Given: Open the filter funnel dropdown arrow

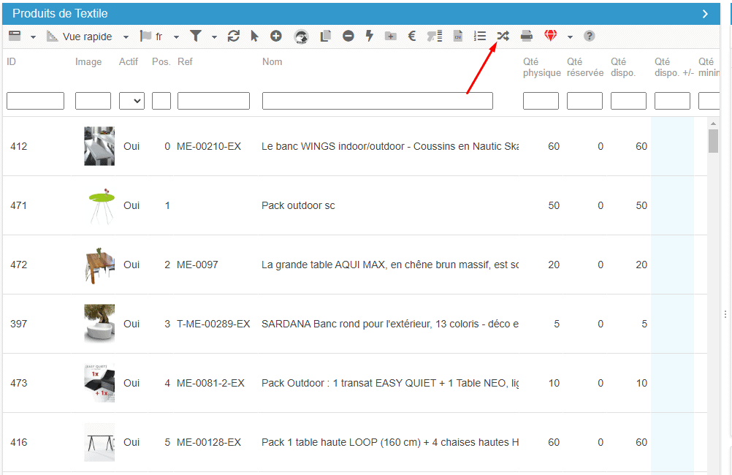Looking at the screenshot, I should click(x=214, y=37).
